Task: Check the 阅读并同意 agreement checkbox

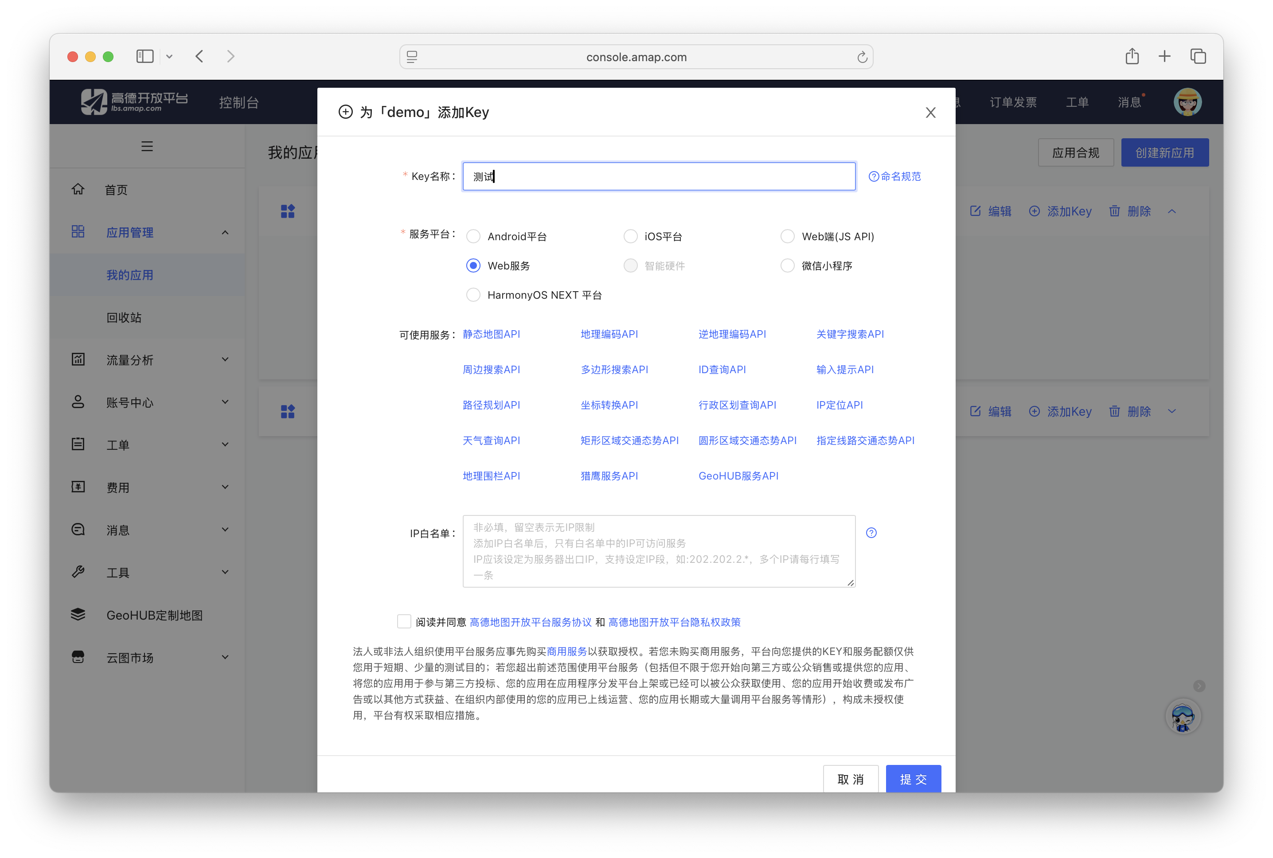Action: pos(404,622)
